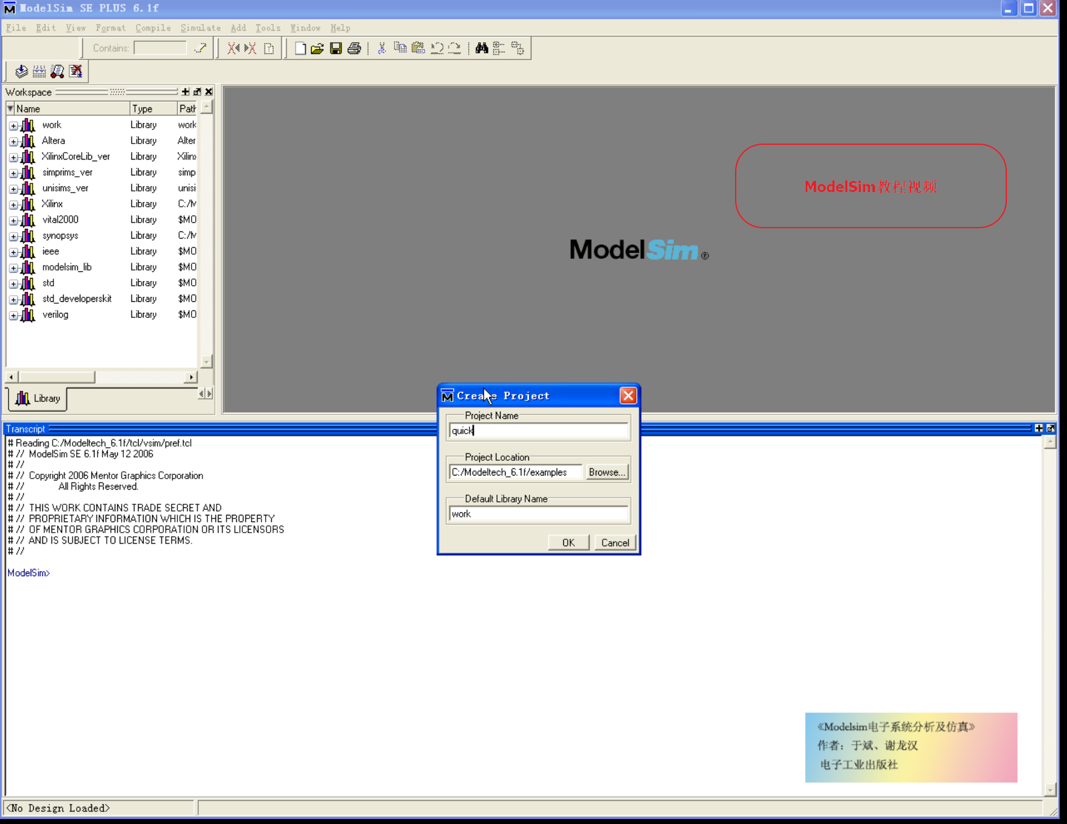The image size is (1067, 824).
Task: Click the workspace tab scroll right arrow
Action: 210,394
